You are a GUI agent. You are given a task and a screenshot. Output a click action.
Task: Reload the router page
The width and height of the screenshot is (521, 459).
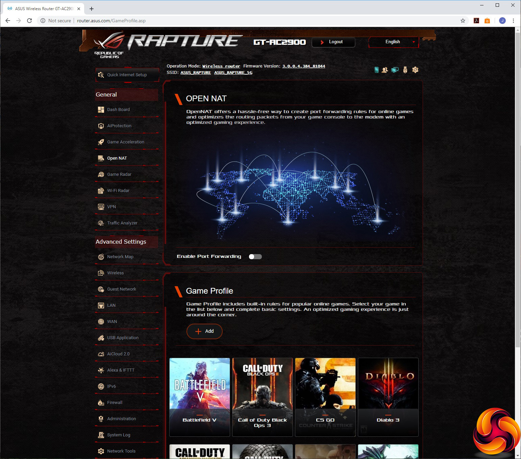click(29, 21)
